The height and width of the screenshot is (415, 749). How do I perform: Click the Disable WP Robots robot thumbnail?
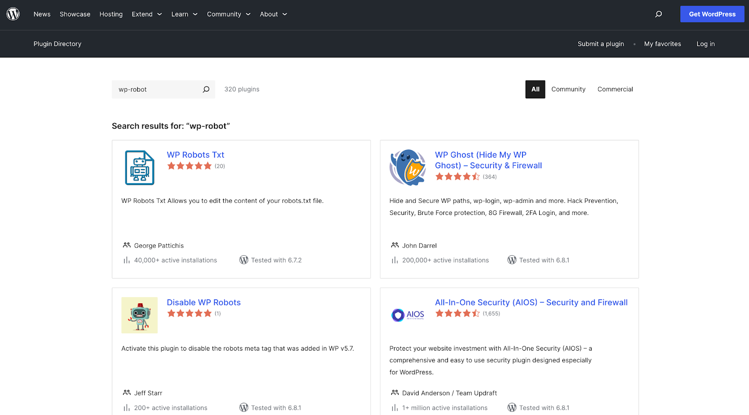[140, 315]
